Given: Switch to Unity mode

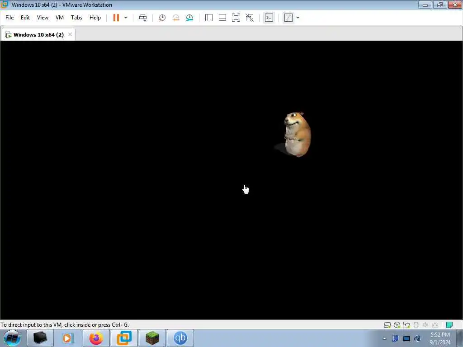Looking at the screenshot, I should [x=250, y=18].
